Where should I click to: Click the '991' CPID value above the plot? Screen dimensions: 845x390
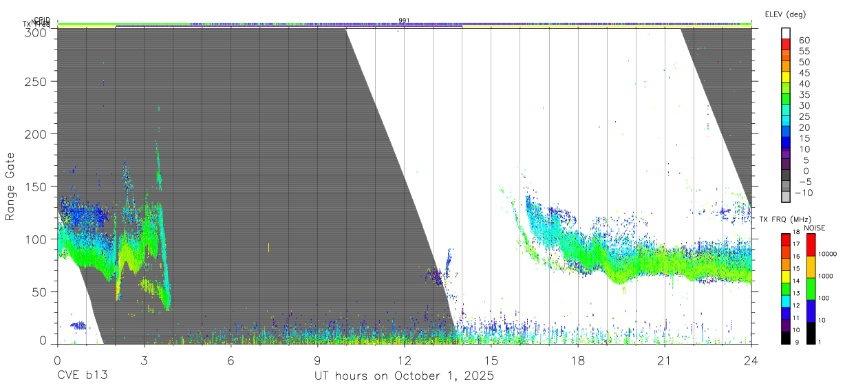[x=404, y=21]
